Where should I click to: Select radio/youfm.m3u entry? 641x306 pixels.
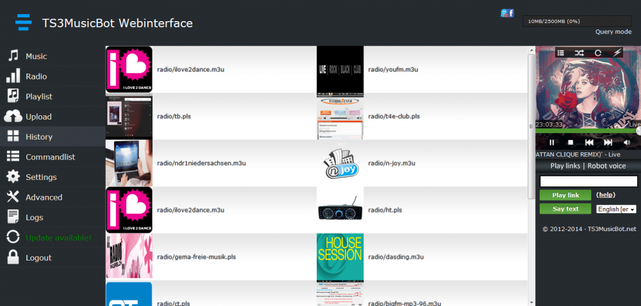point(393,69)
